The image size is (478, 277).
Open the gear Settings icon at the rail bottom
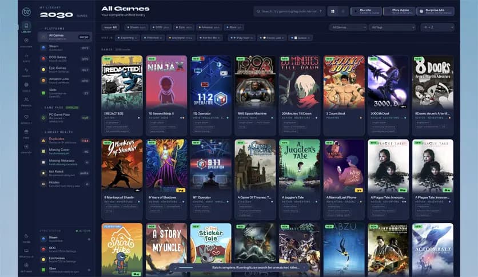coord(26,266)
